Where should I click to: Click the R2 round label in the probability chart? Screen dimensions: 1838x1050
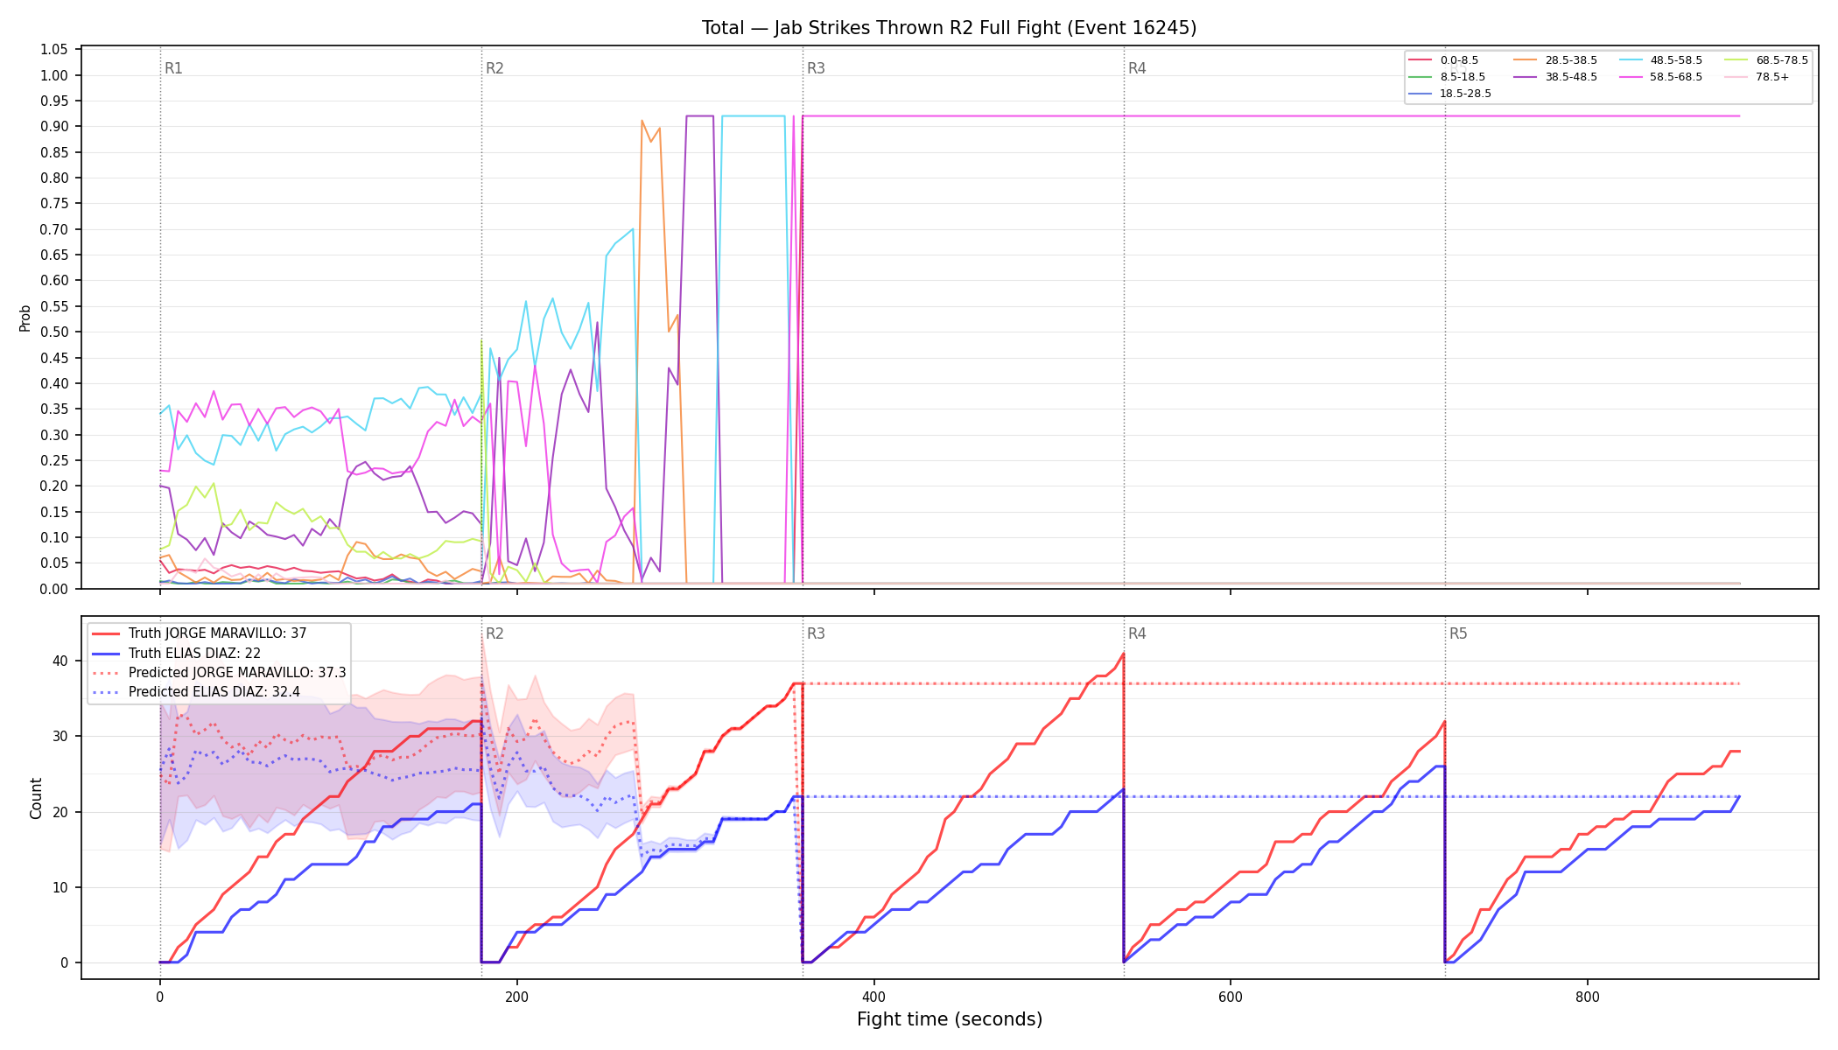[495, 68]
